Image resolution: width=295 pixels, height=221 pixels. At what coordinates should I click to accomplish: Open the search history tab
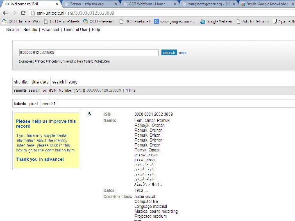(65, 82)
